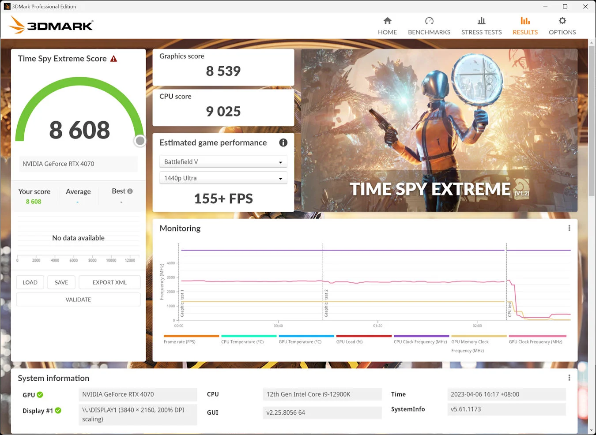Click the estimated game performance info icon
Screen dimensions: 596x435
[283, 142]
